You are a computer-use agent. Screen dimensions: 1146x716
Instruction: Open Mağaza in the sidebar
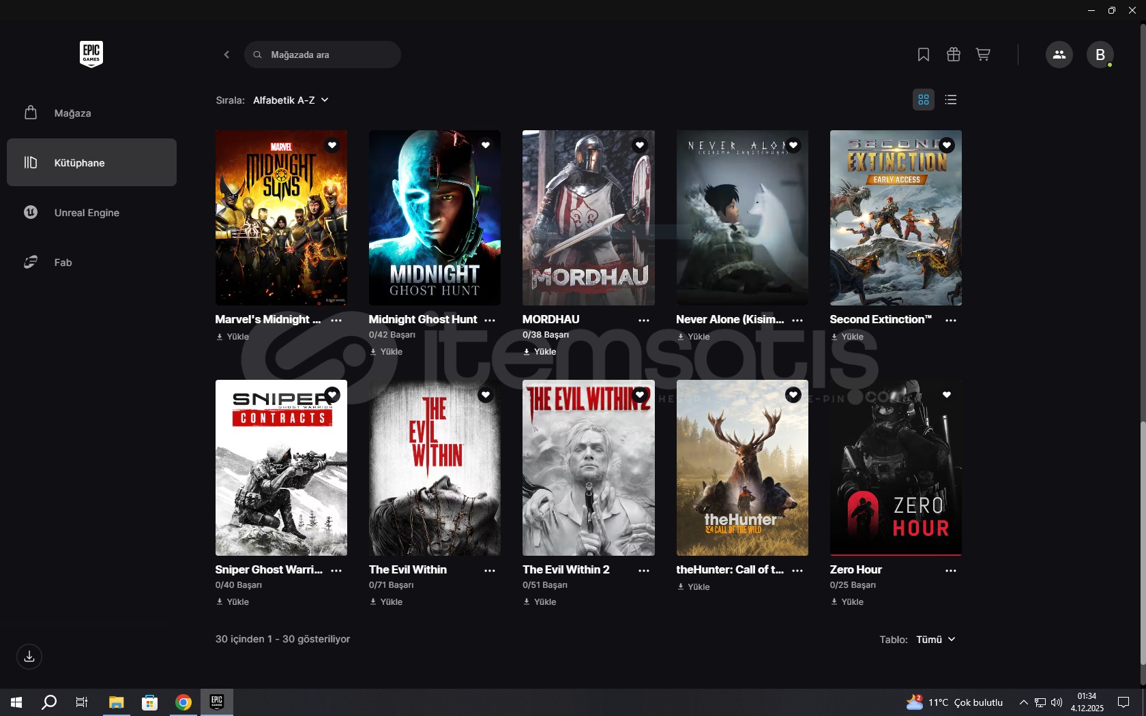[x=91, y=113]
